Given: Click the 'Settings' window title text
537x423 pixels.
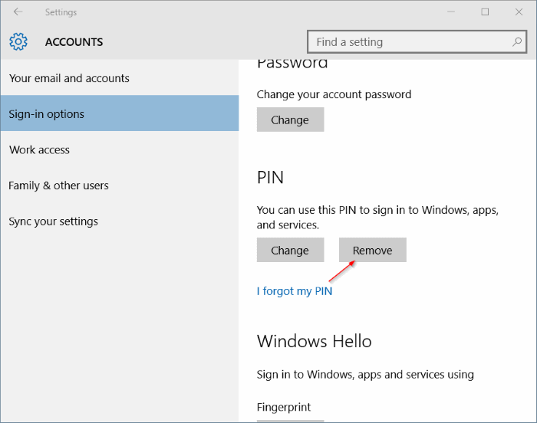Looking at the screenshot, I should [x=61, y=12].
